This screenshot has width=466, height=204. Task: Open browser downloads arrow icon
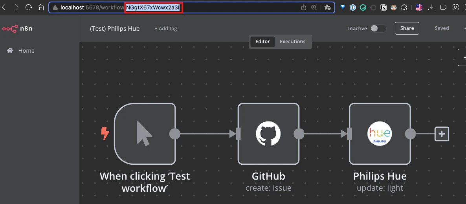431,8
